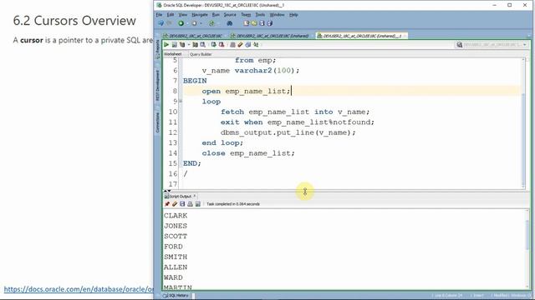Viewport: 535px width, 300px height.
Task: Click the Forward navigation icon
Action: click(x=194, y=23)
